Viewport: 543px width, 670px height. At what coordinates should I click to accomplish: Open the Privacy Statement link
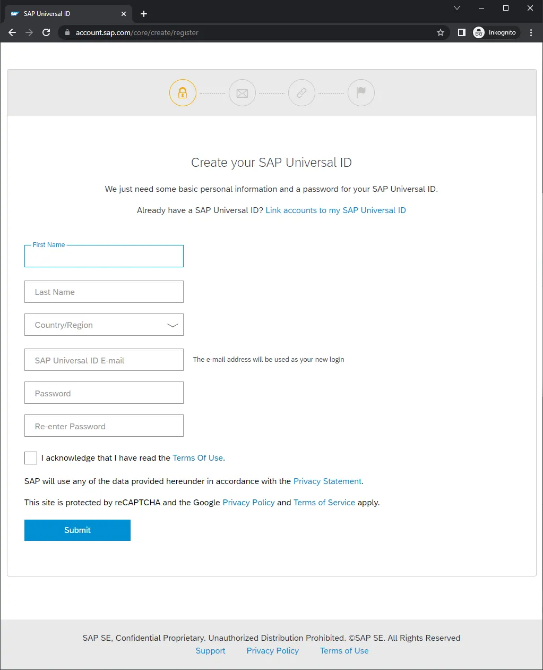coord(327,481)
